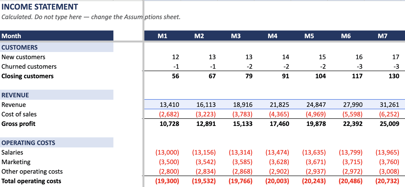This screenshot has height=187, width=405.
Task: Select Closing customers value 104
Action: 320,76
